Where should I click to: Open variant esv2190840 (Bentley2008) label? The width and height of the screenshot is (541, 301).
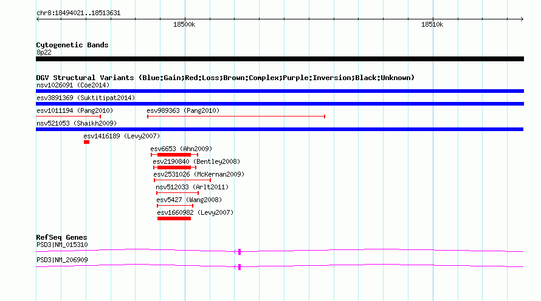[196, 161]
